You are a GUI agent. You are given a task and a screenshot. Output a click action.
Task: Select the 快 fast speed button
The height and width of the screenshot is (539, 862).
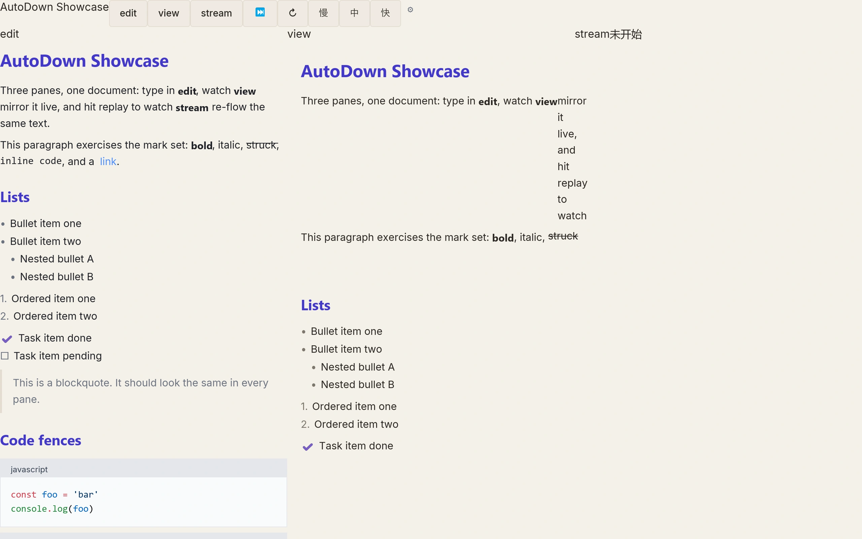point(386,13)
